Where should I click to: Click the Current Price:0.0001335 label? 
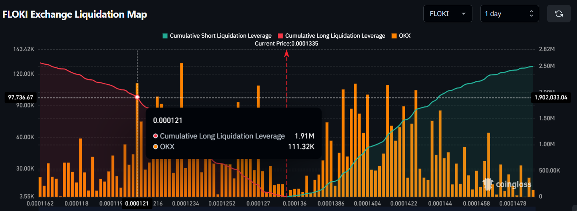(287, 44)
